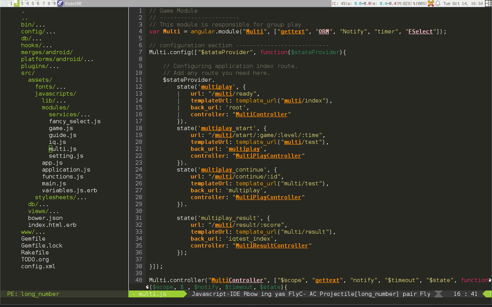The height and width of the screenshot is (307, 492).
Task: Collapse the modules/ directory
Action: click(x=56, y=107)
